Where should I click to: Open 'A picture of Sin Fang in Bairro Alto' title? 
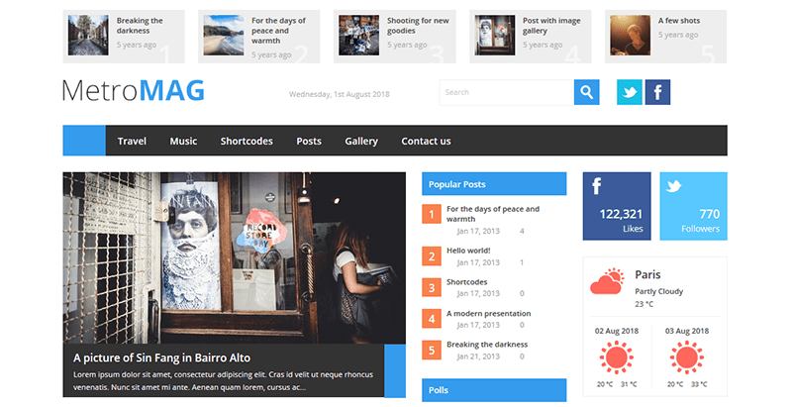(161, 358)
